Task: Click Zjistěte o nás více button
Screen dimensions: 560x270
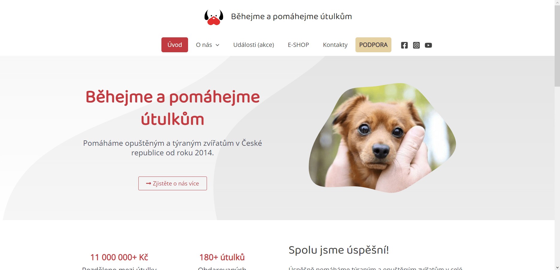Action: (x=172, y=183)
